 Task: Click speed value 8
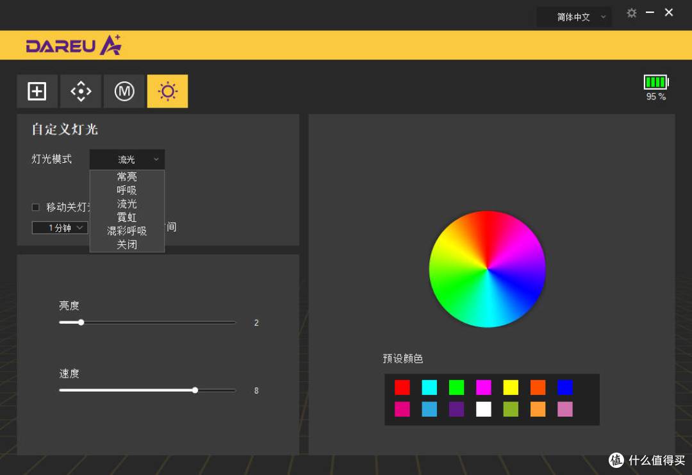coord(256,390)
